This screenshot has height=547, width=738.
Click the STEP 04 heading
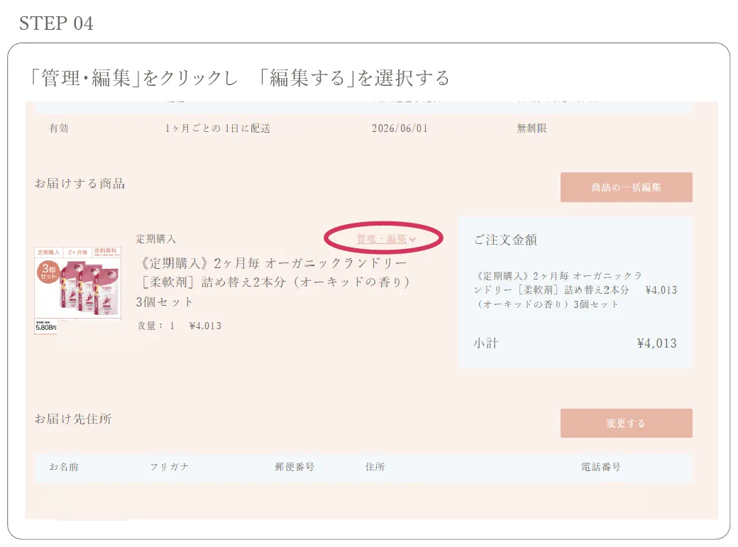[x=57, y=23]
